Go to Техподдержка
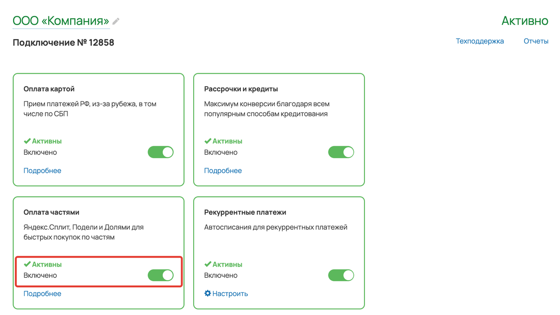 point(480,41)
